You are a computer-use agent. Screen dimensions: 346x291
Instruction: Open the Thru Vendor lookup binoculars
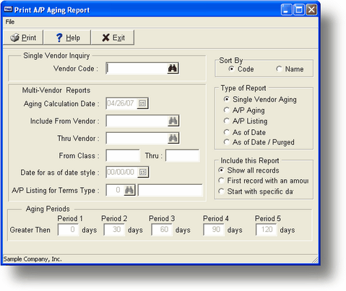pyautogui.click(x=173, y=139)
